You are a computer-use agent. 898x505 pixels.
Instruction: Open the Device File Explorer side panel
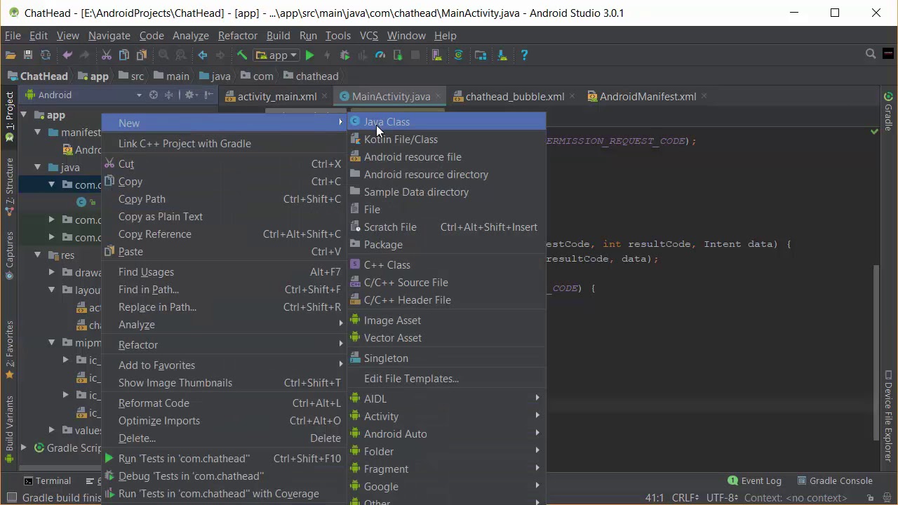pyautogui.click(x=888, y=417)
